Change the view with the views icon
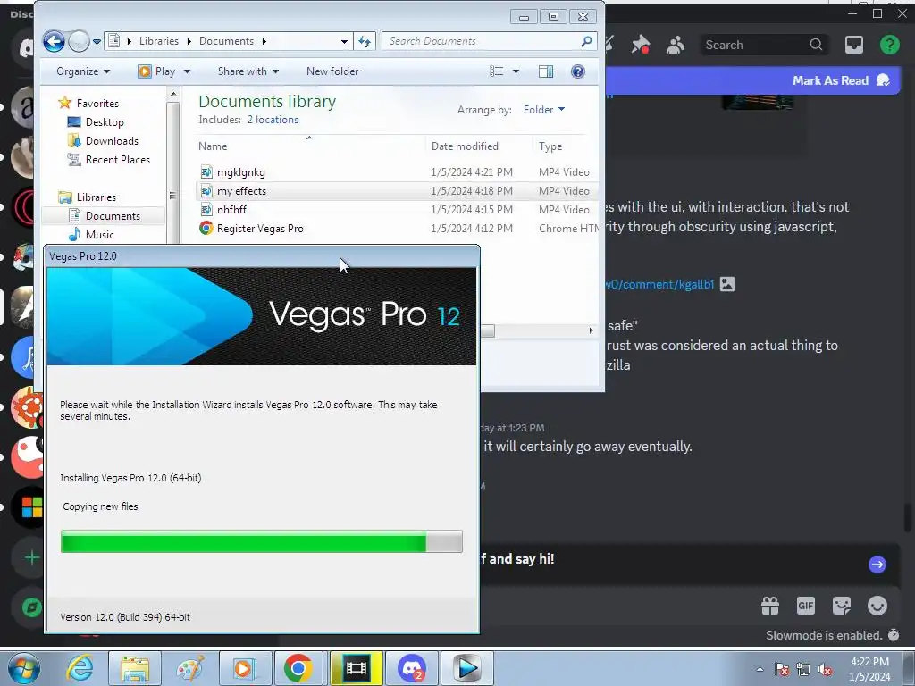915x686 pixels. [x=497, y=71]
